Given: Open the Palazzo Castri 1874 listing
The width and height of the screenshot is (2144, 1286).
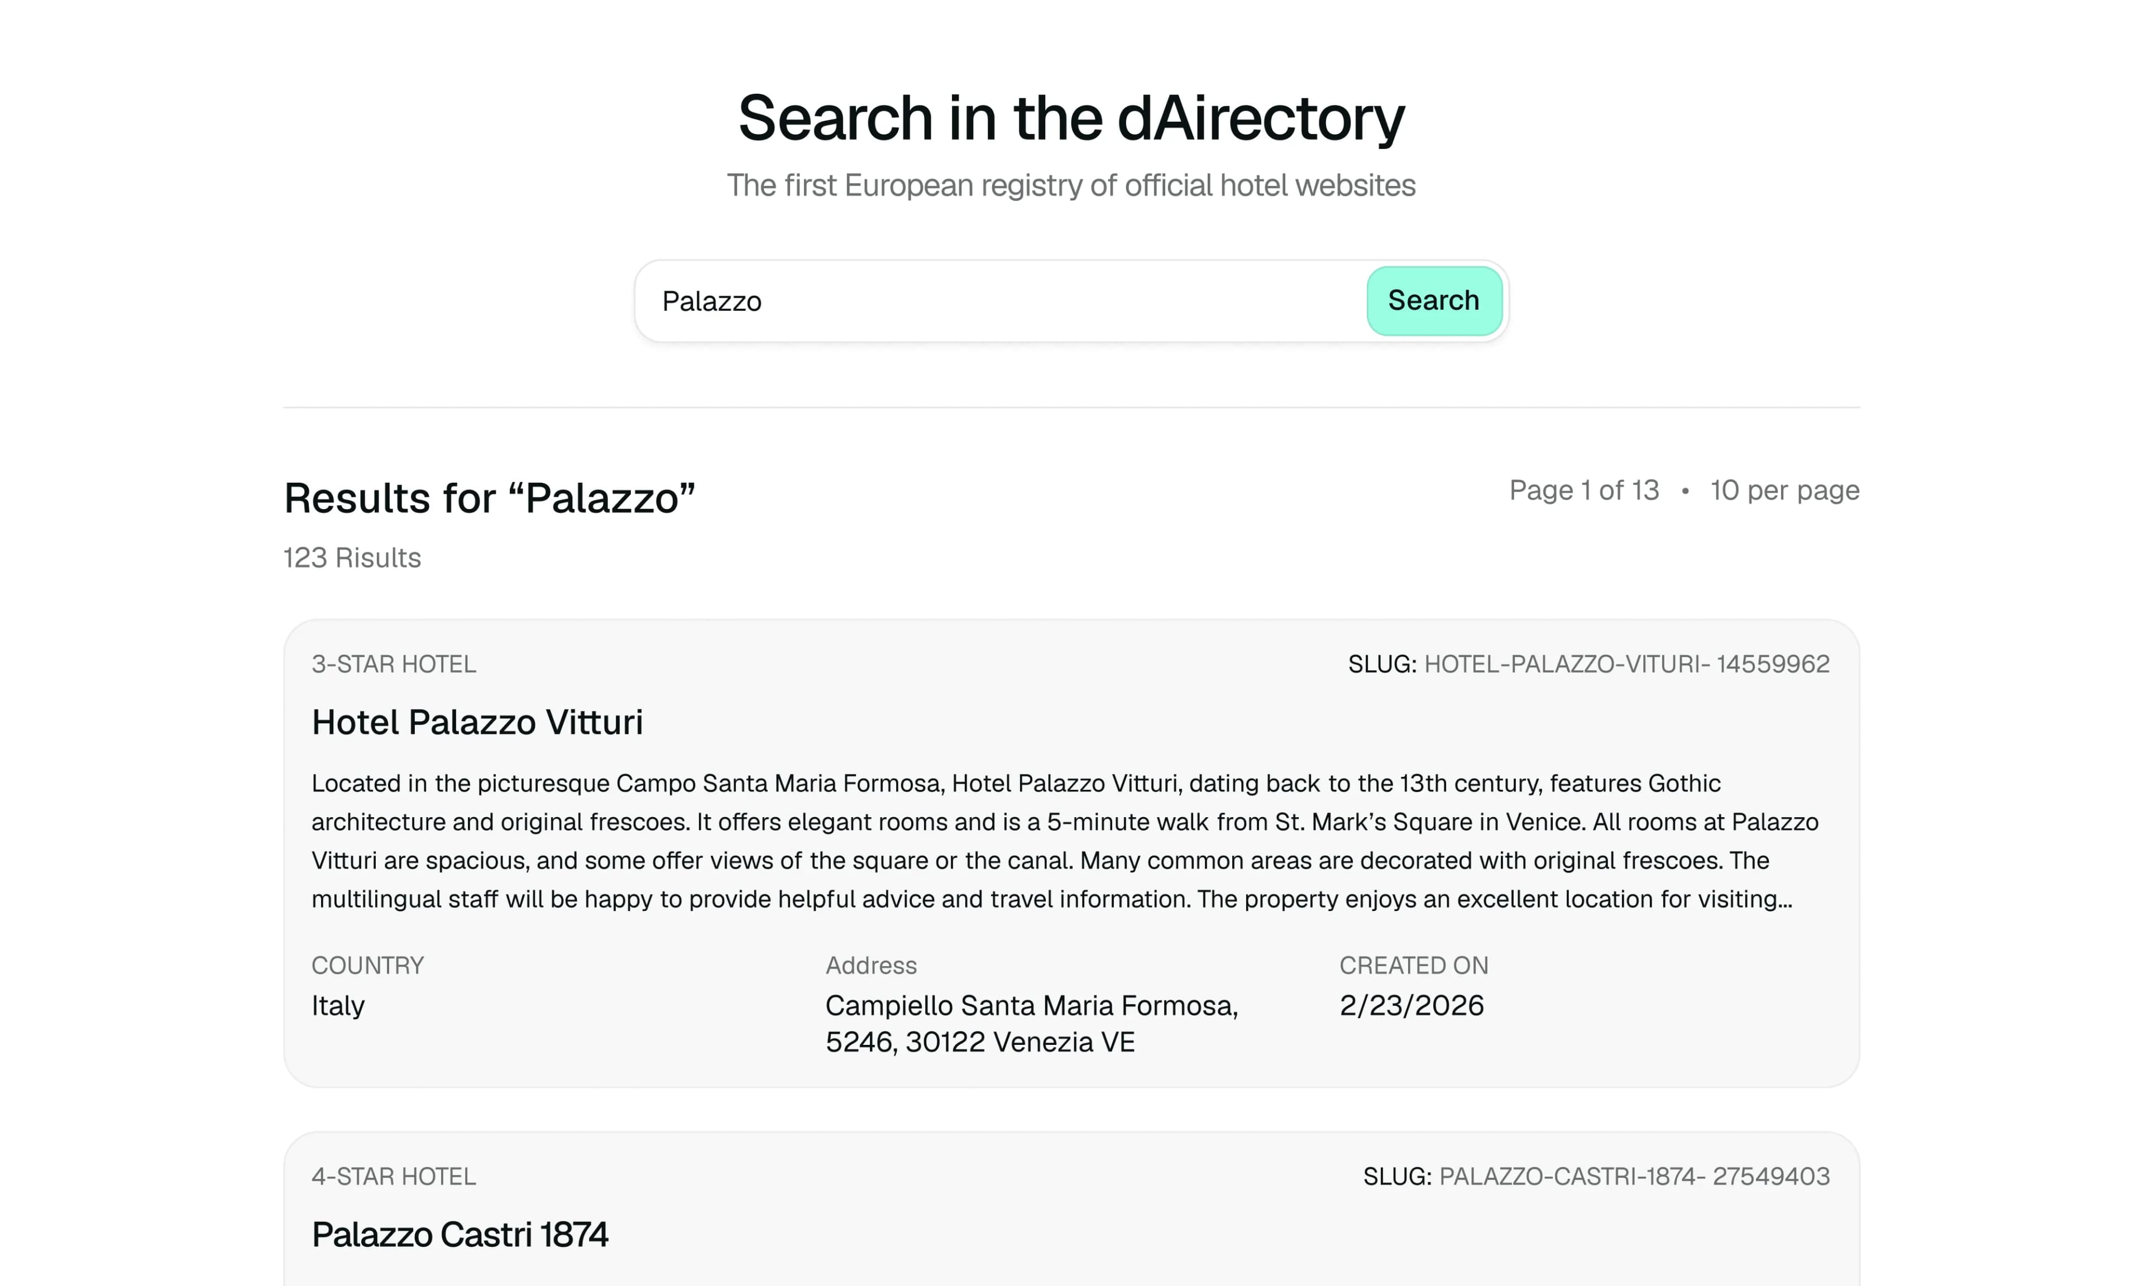Looking at the screenshot, I should tap(460, 1234).
